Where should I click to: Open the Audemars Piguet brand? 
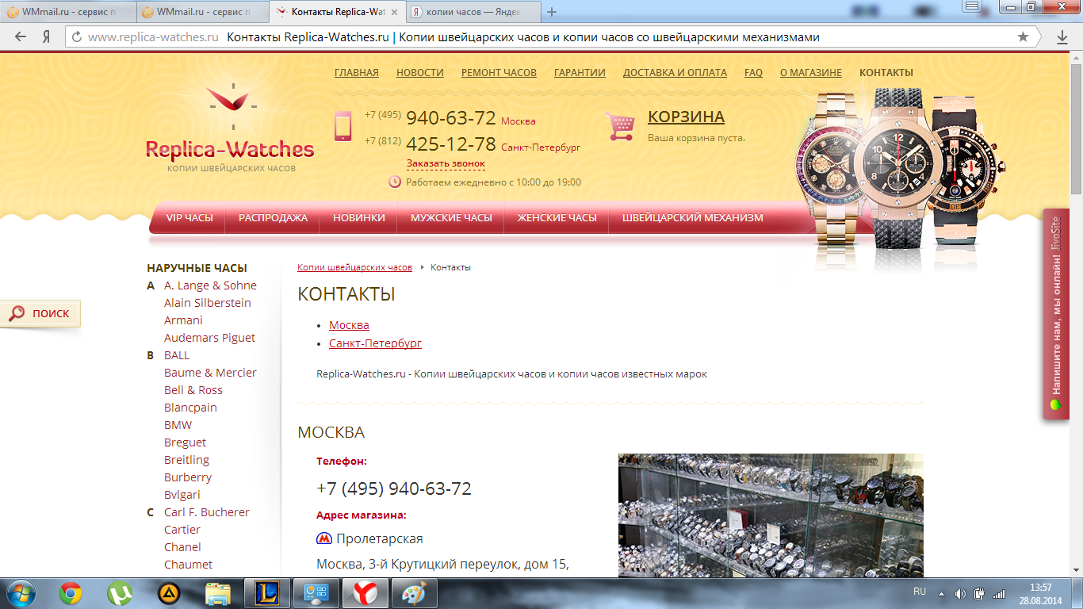tap(209, 338)
